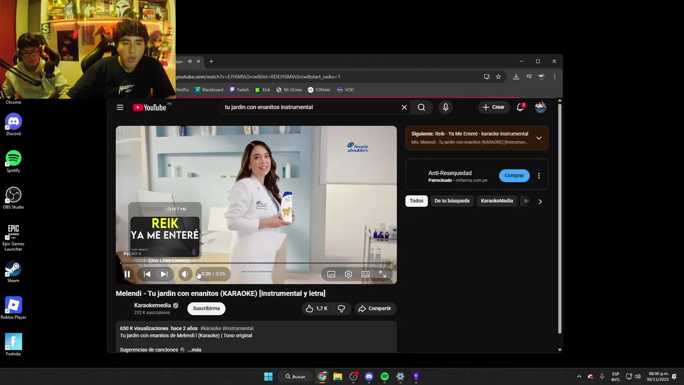Select the Todos filter chip

pyautogui.click(x=416, y=201)
